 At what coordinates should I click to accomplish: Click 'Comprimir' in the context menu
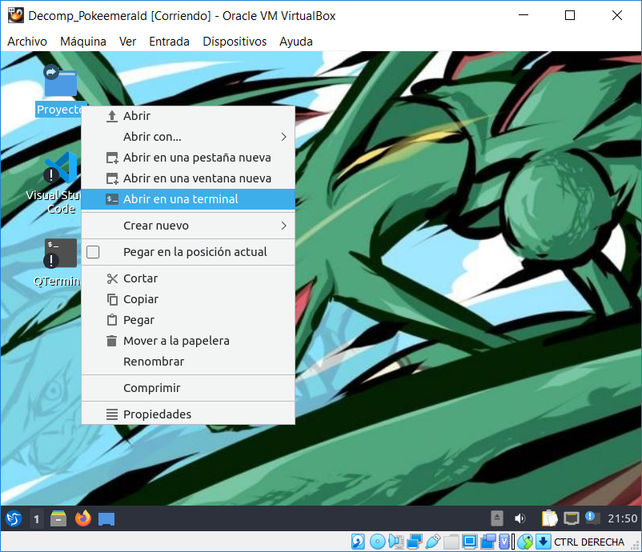151,388
